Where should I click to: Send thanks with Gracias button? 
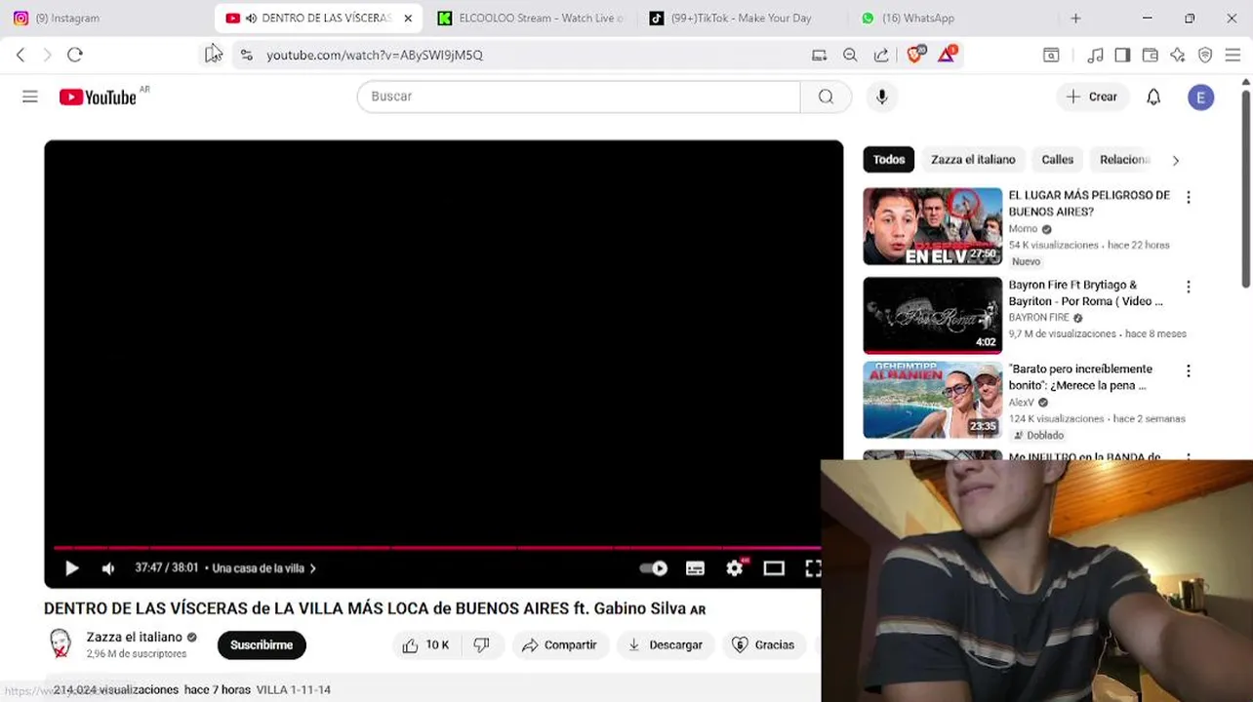[763, 645]
